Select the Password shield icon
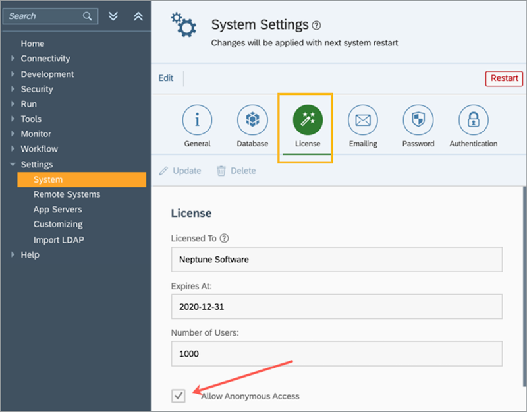 (418, 120)
